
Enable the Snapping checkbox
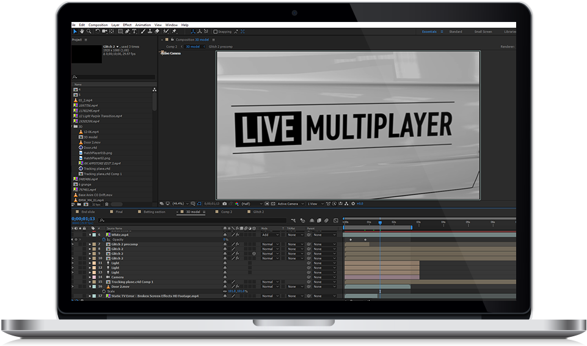coord(215,31)
